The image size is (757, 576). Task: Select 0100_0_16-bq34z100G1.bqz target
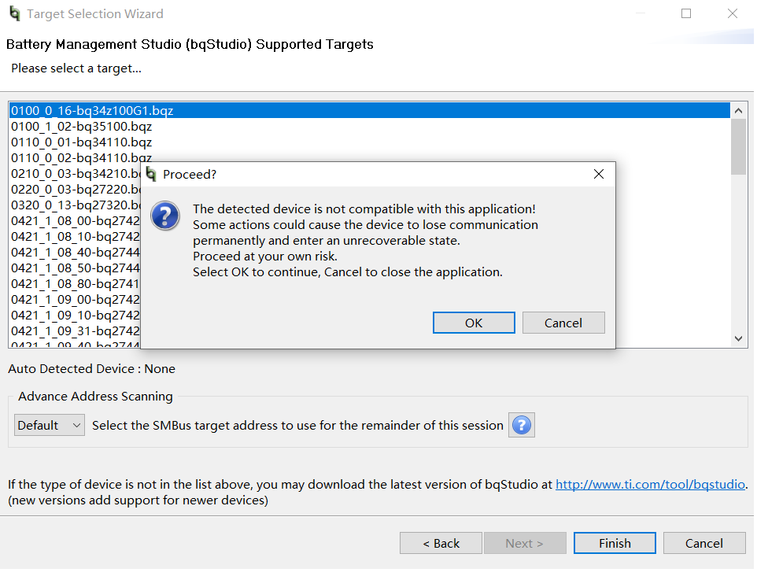pyautogui.click(x=369, y=111)
